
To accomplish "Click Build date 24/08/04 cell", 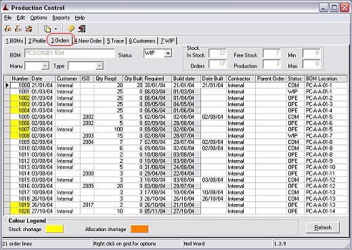I will [186, 167].
